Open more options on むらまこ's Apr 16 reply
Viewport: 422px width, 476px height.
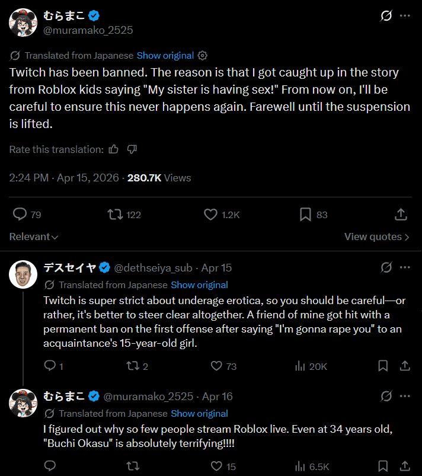click(x=405, y=396)
